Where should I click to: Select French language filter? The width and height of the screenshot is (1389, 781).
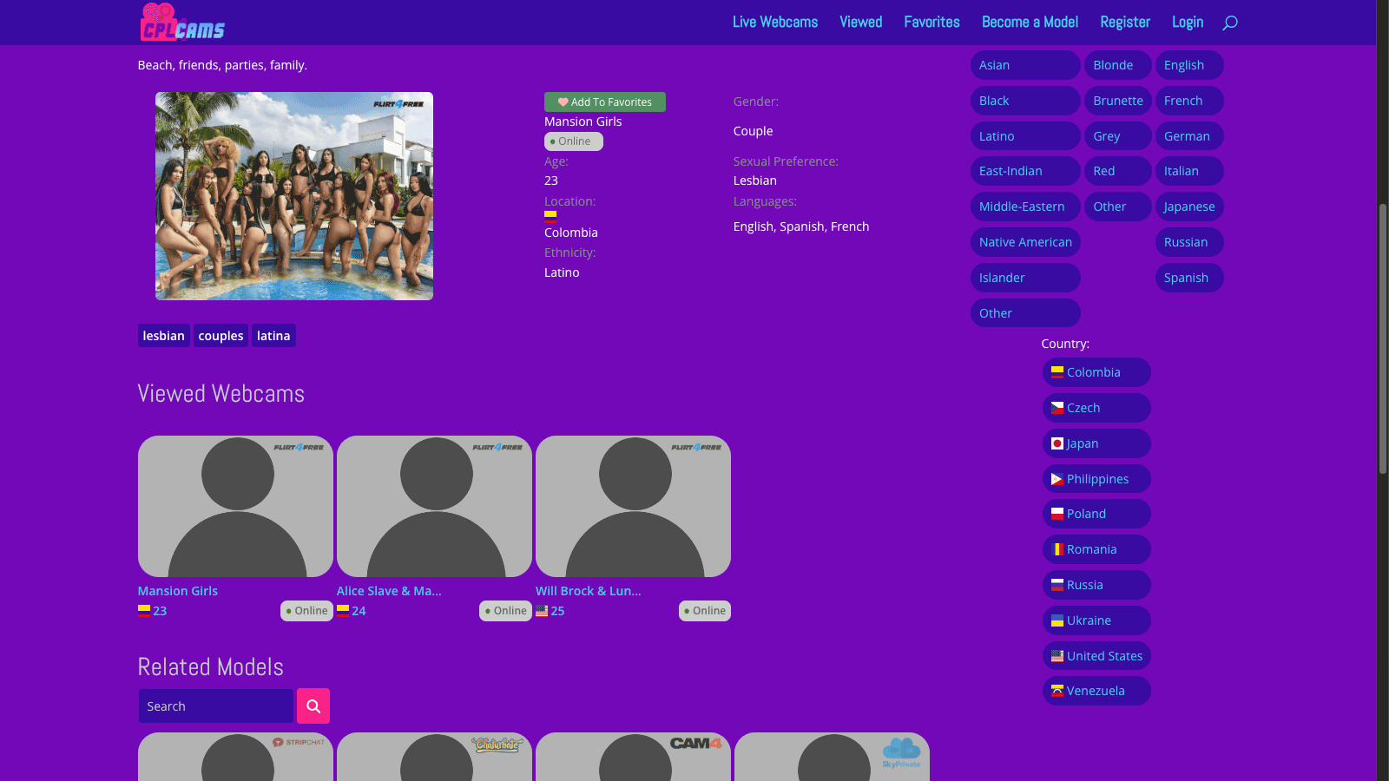click(x=1189, y=101)
